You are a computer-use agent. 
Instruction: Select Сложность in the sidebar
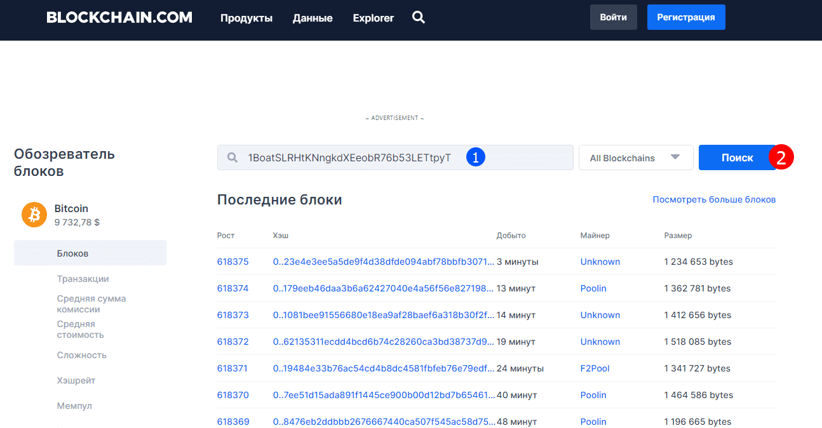[x=81, y=355]
